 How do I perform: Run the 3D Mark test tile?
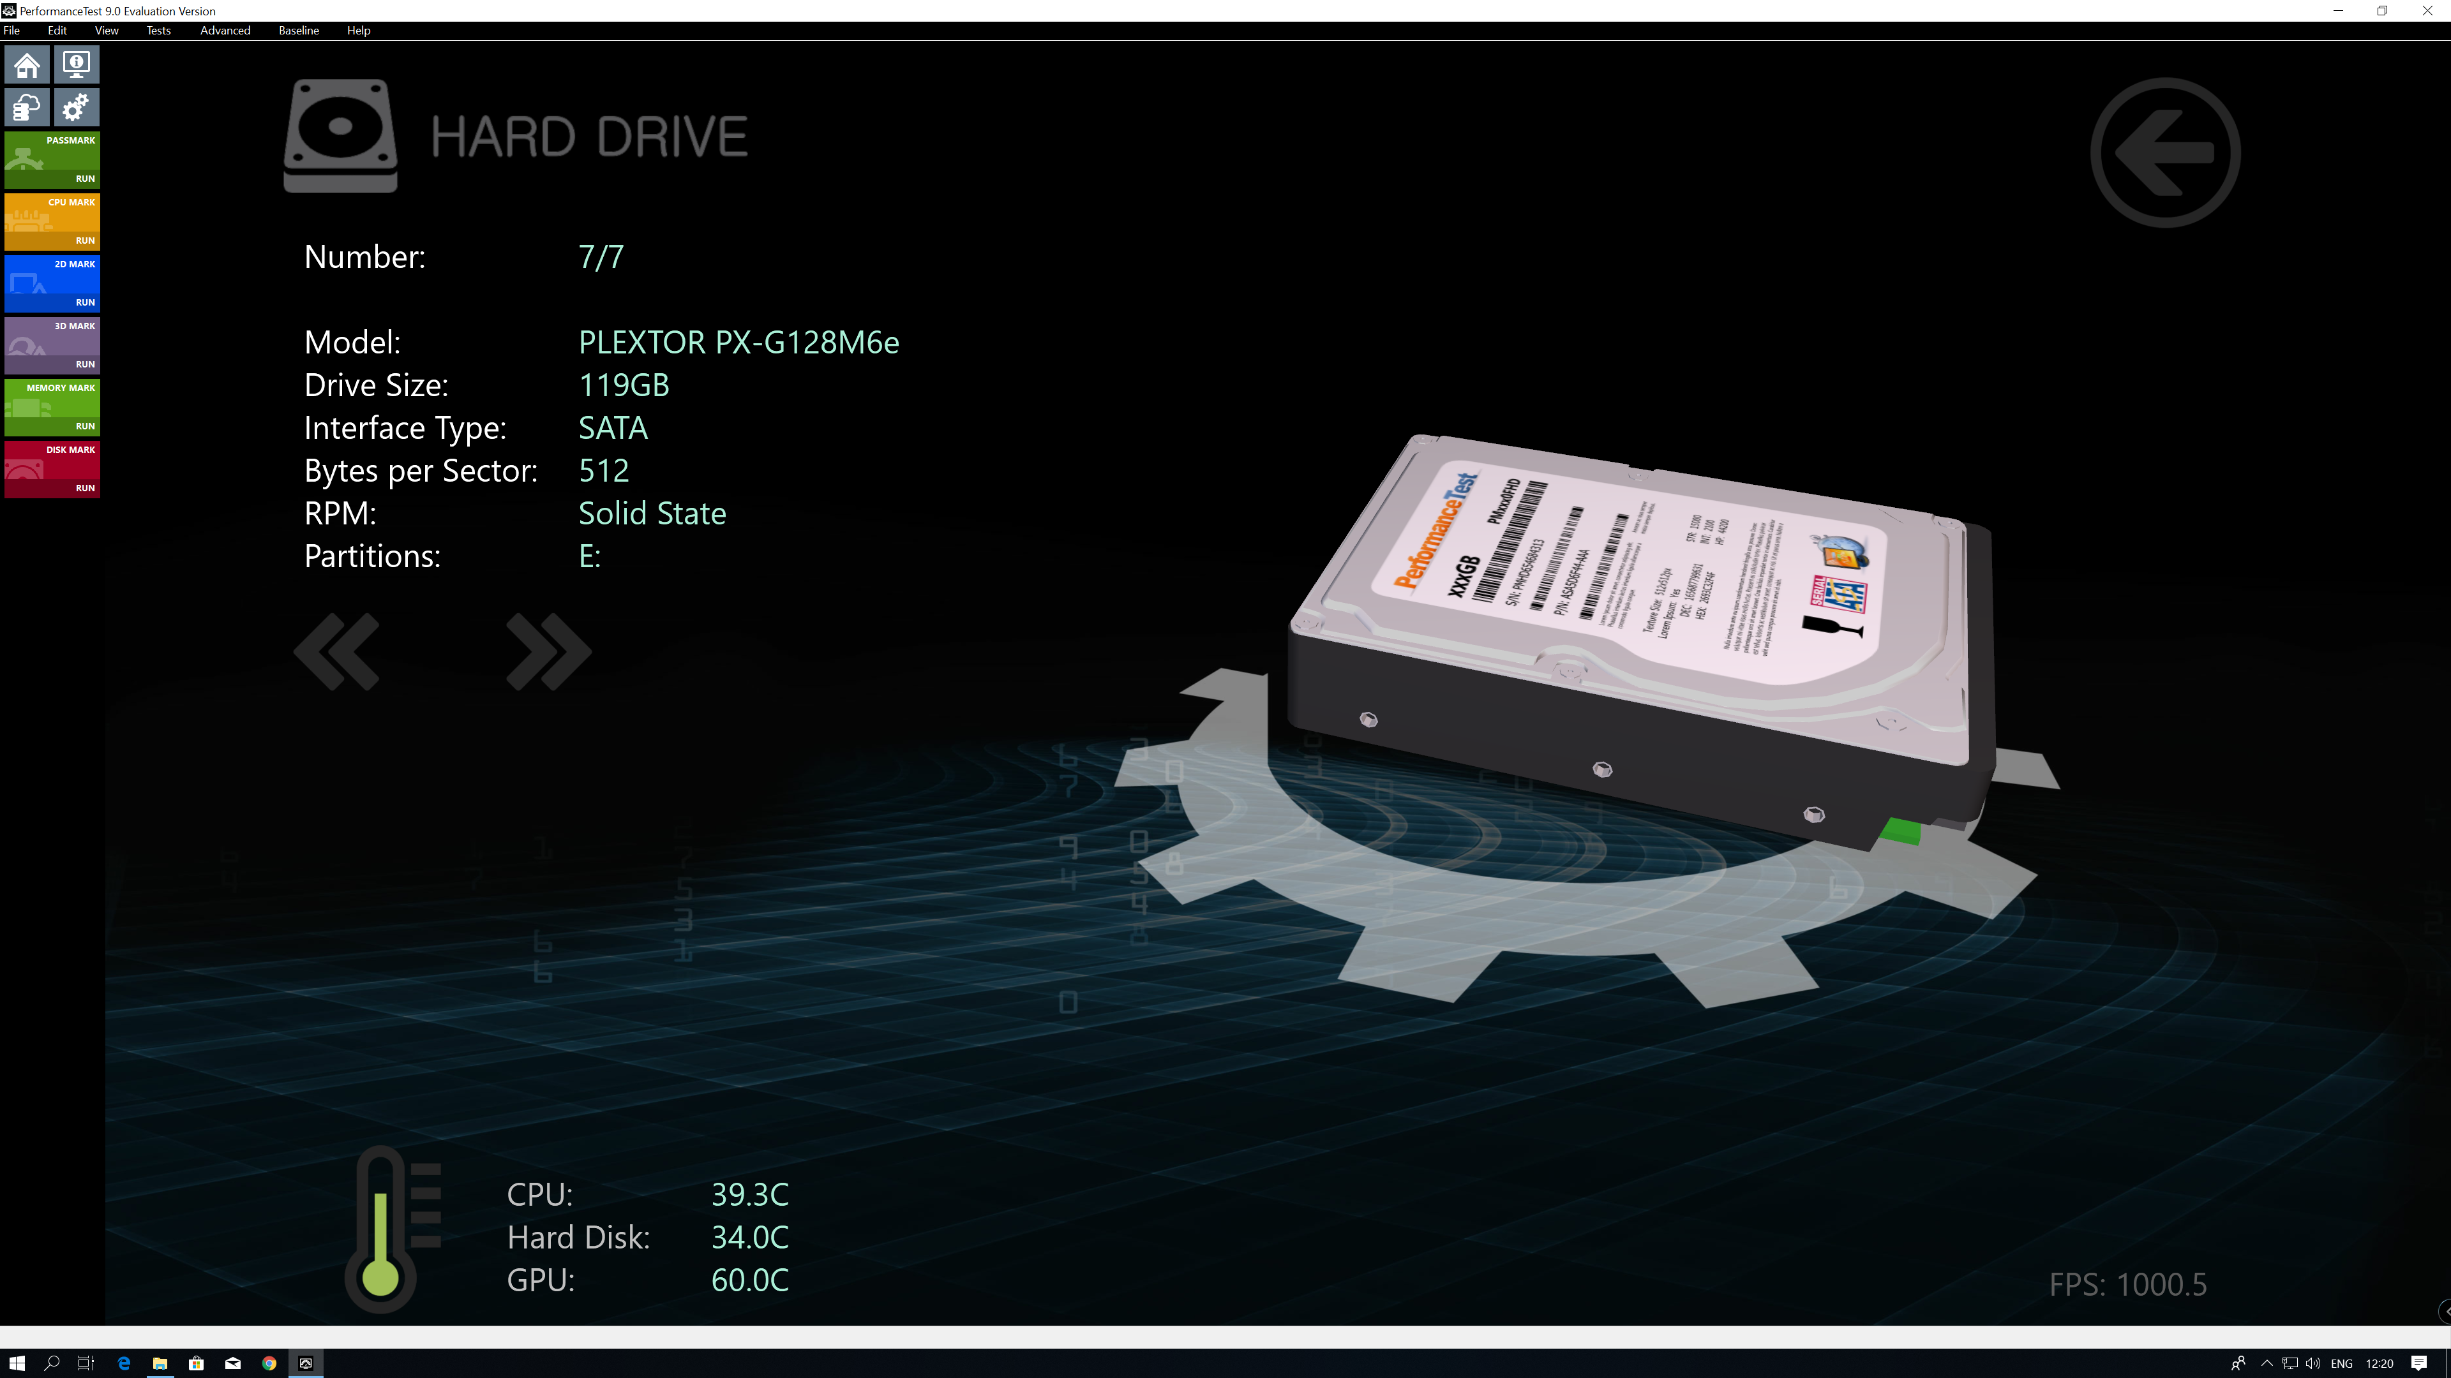tap(52, 345)
